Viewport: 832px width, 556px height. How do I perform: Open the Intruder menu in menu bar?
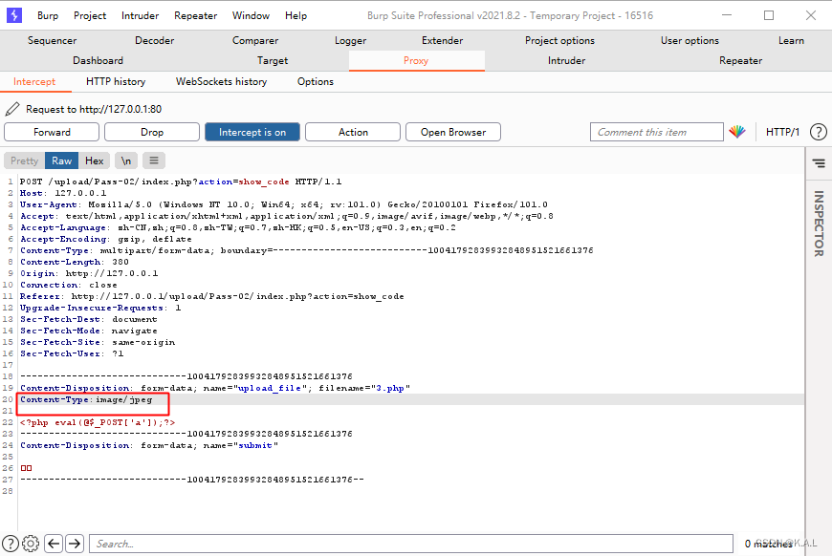[140, 16]
